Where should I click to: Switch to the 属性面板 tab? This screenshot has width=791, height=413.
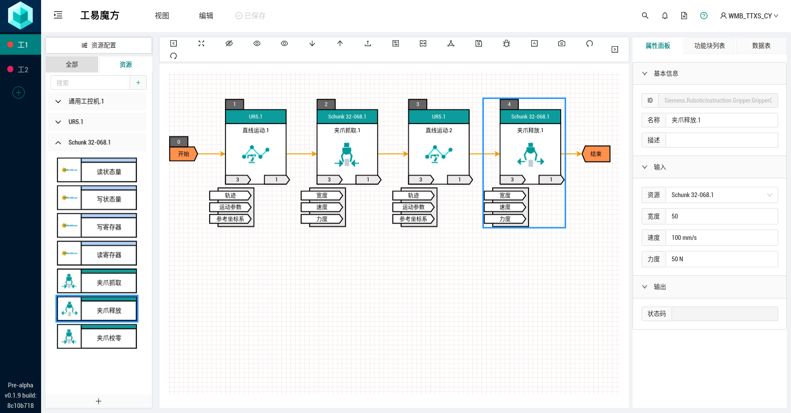658,46
